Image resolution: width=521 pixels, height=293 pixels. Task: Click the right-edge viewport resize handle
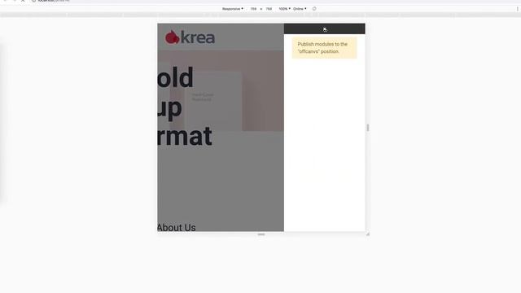[367, 128]
